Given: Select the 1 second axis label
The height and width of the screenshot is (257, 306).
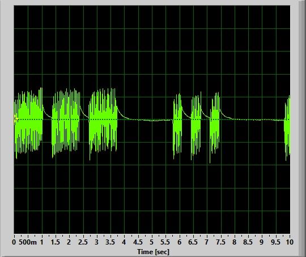Looking at the screenshot, I should tap(41, 242).
